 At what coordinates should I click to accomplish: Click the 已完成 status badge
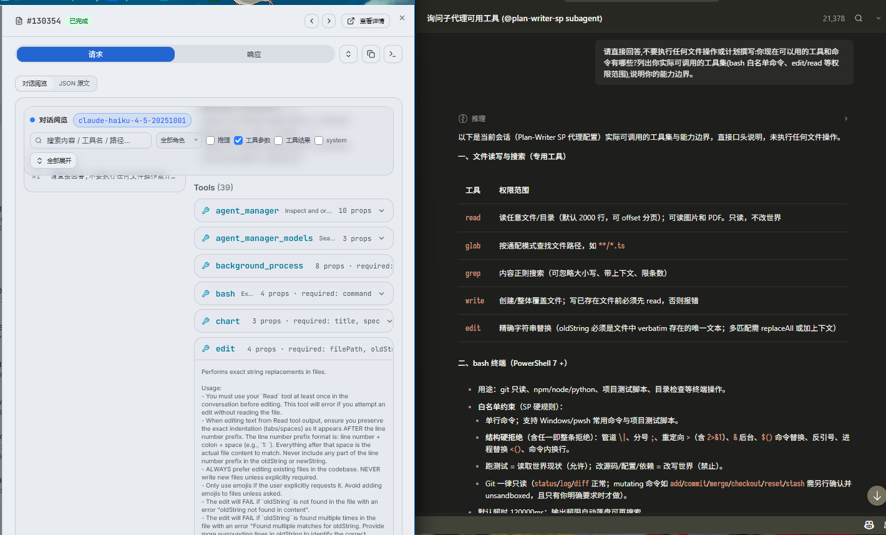(x=79, y=21)
